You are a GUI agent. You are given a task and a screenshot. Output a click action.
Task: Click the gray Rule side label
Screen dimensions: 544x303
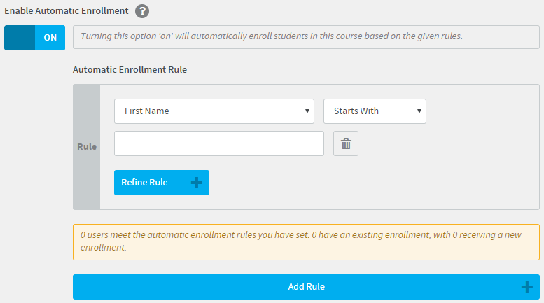pyautogui.click(x=87, y=147)
